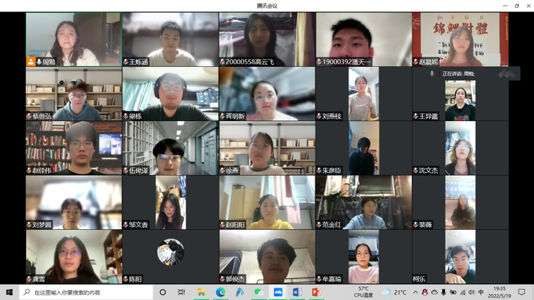Click the muted mic icon beside 梁栋
The image size is (534, 300).
click(x=126, y=116)
